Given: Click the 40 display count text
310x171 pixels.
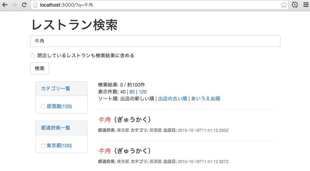Looking at the screenshot, I should click(123, 92).
